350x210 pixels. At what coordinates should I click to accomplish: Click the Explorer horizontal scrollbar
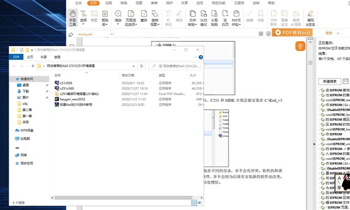(123, 198)
